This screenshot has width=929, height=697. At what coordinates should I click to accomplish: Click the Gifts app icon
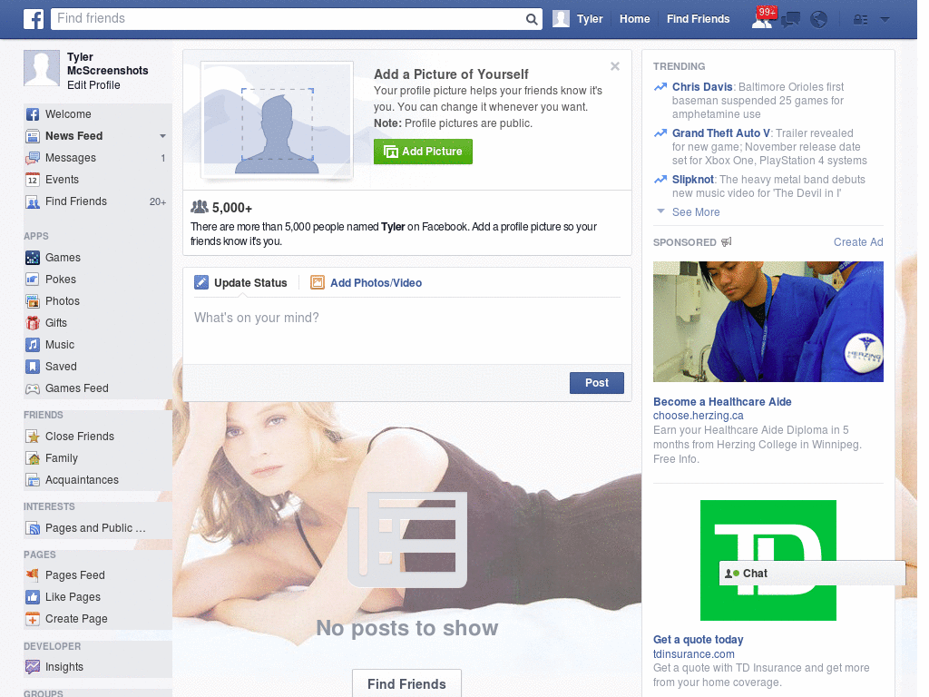(33, 323)
